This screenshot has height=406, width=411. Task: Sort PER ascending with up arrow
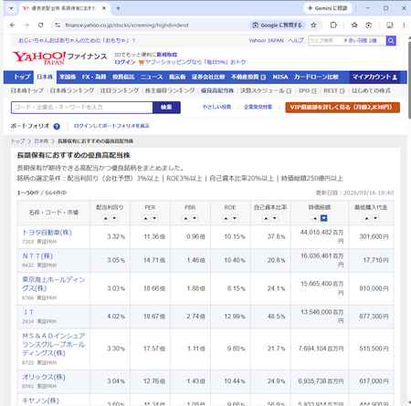tap(146, 218)
